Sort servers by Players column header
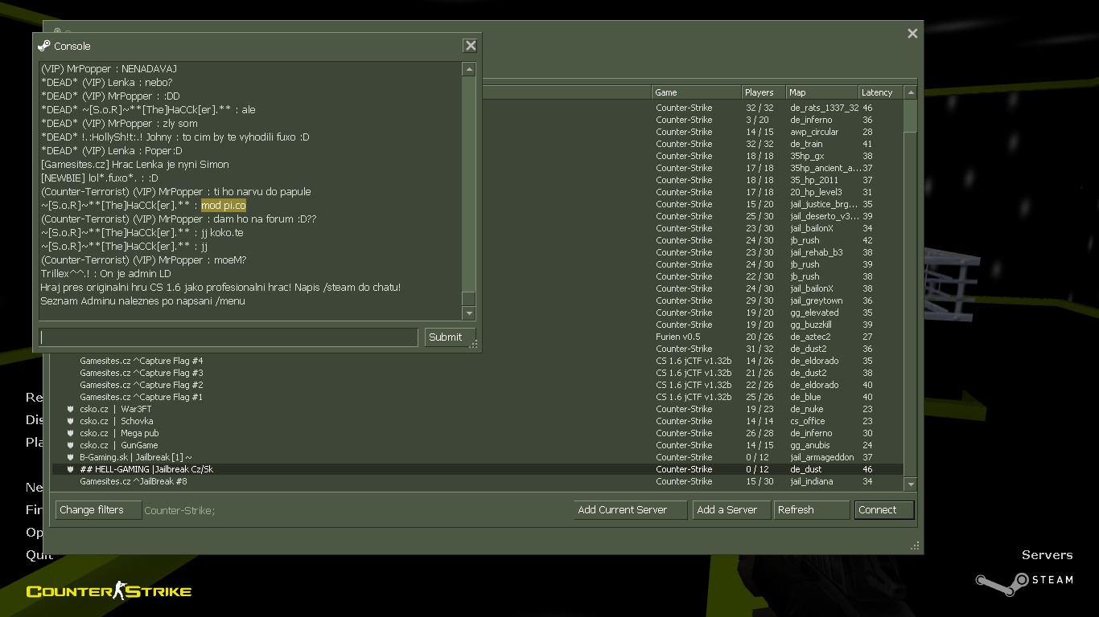1099x617 pixels. [x=763, y=92]
